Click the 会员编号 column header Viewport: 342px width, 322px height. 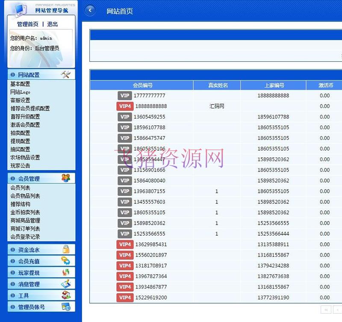[x=142, y=85]
